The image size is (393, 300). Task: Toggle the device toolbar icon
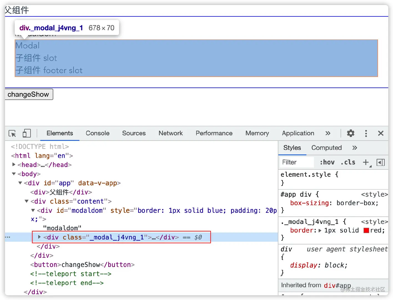click(x=27, y=133)
